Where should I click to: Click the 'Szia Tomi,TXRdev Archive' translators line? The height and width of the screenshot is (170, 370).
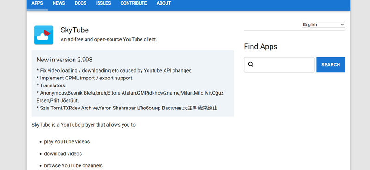(x=127, y=108)
